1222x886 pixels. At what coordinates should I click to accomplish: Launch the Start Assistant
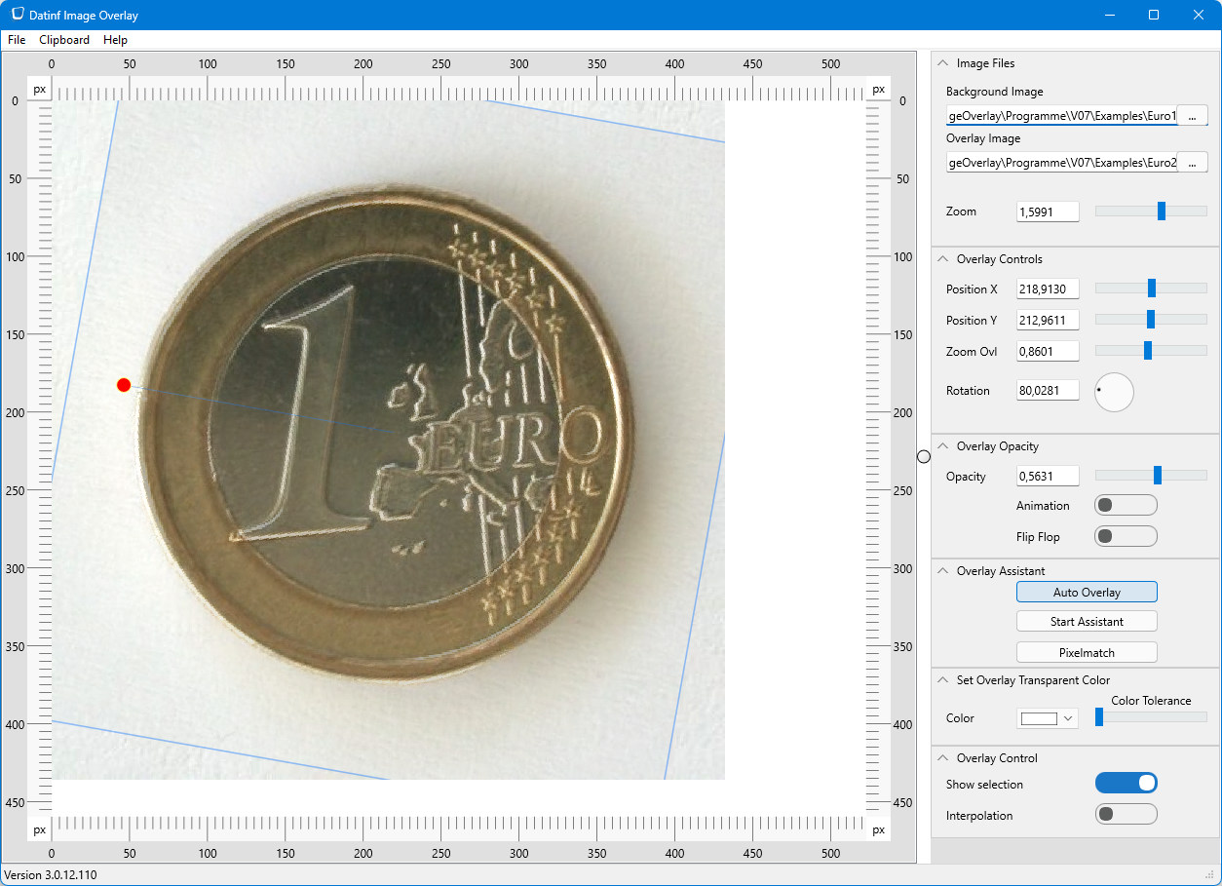(1086, 621)
